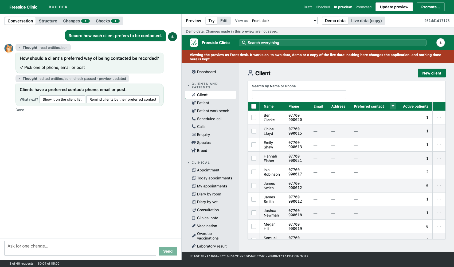Sort by the Name column header
The height and width of the screenshot is (267, 454).
coord(268,106)
